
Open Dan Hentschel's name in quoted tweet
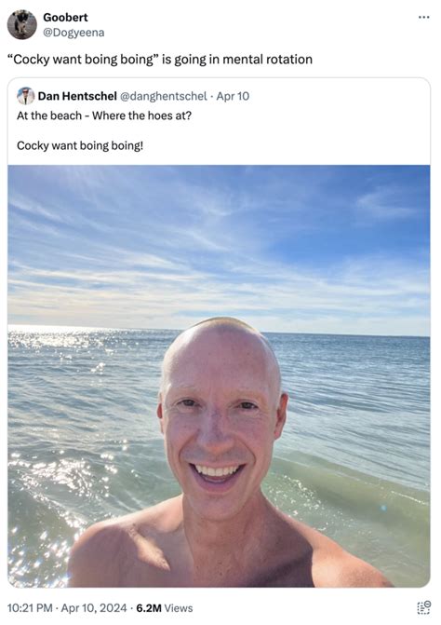point(77,96)
